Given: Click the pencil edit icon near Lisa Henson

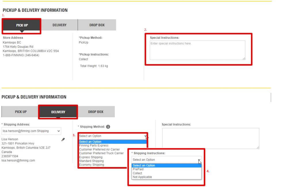Looking at the screenshot, I should click(x=63, y=139).
